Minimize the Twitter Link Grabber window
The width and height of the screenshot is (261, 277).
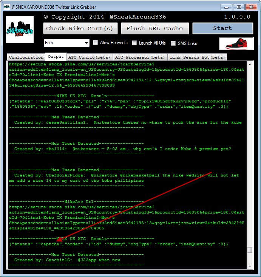[226, 7]
